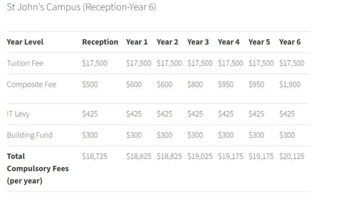Select the Year 3 total of $19,025
This screenshot has height=203, width=337.
tap(200, 156)
